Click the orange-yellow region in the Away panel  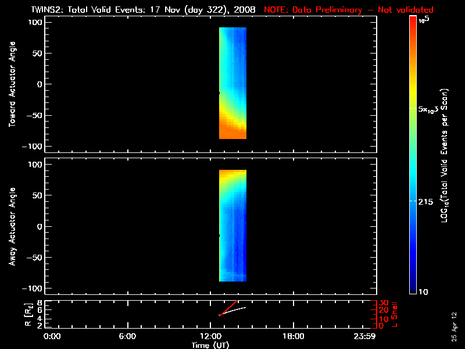tap(233, 174)
